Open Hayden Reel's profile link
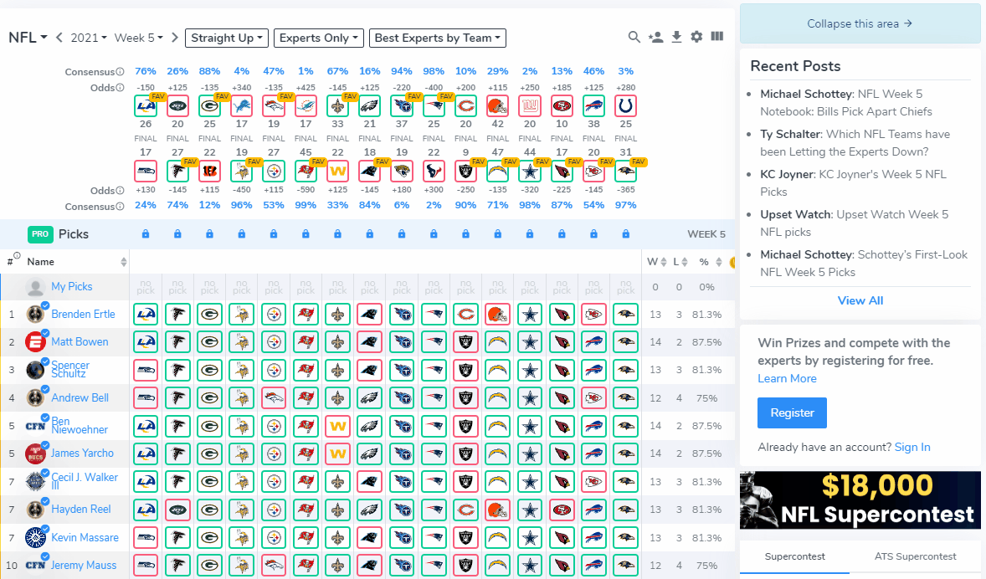The width and height of the screenshot is (986, 579). [x=81, y=510]
